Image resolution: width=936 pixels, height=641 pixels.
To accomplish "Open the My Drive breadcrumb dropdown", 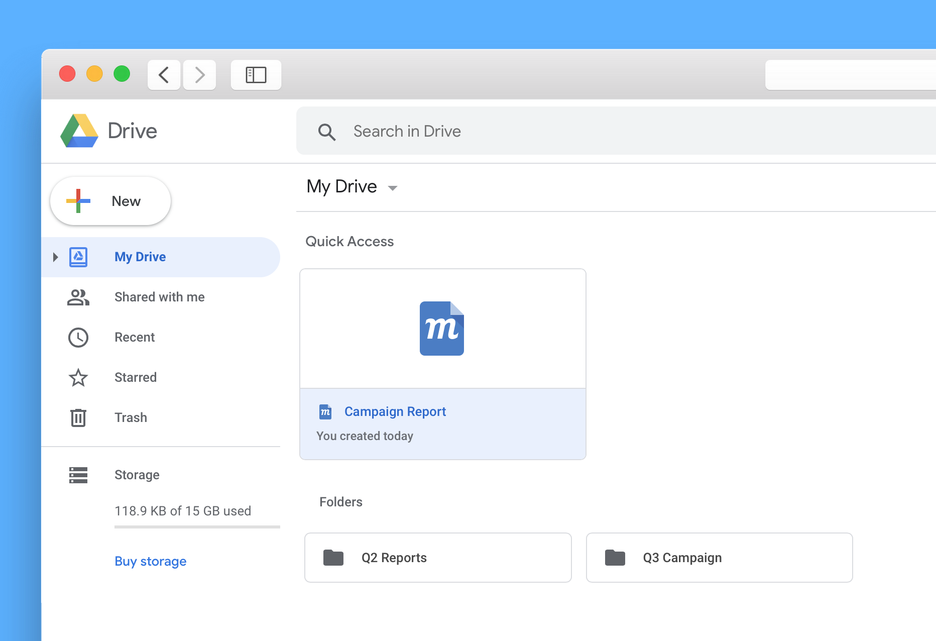I will coord(393,188).
